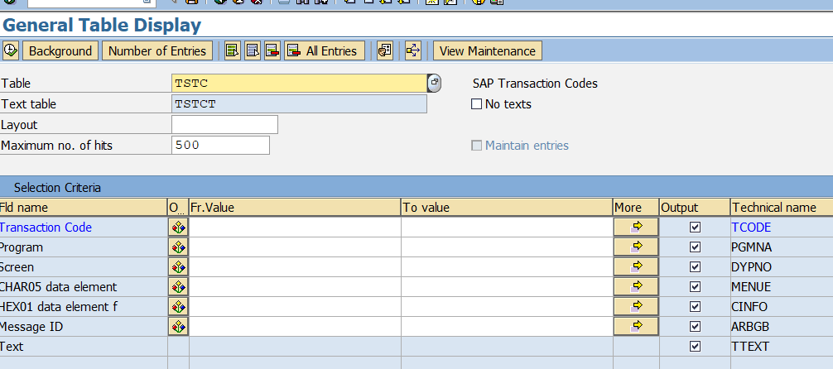Viewport: 833px width, 369px height.
Task: Open selection options icon for Screen row
Action: (x=178, y=266)
